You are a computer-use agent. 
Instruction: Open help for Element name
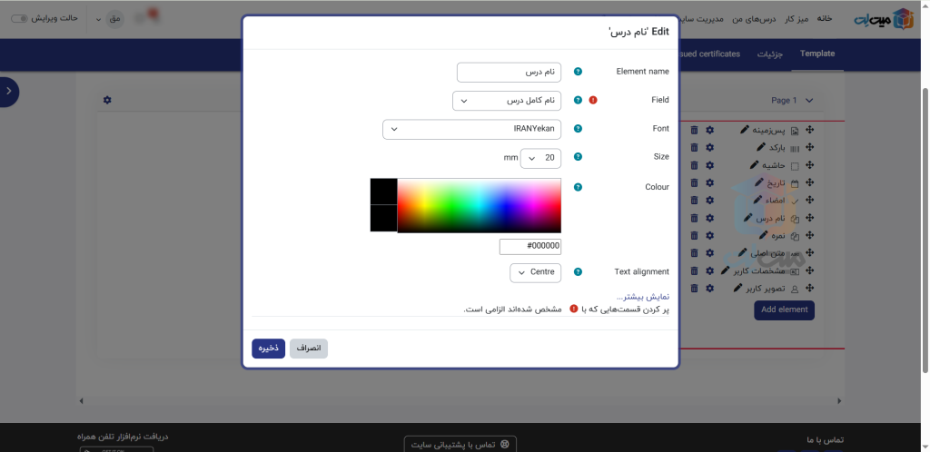[578, 72]
